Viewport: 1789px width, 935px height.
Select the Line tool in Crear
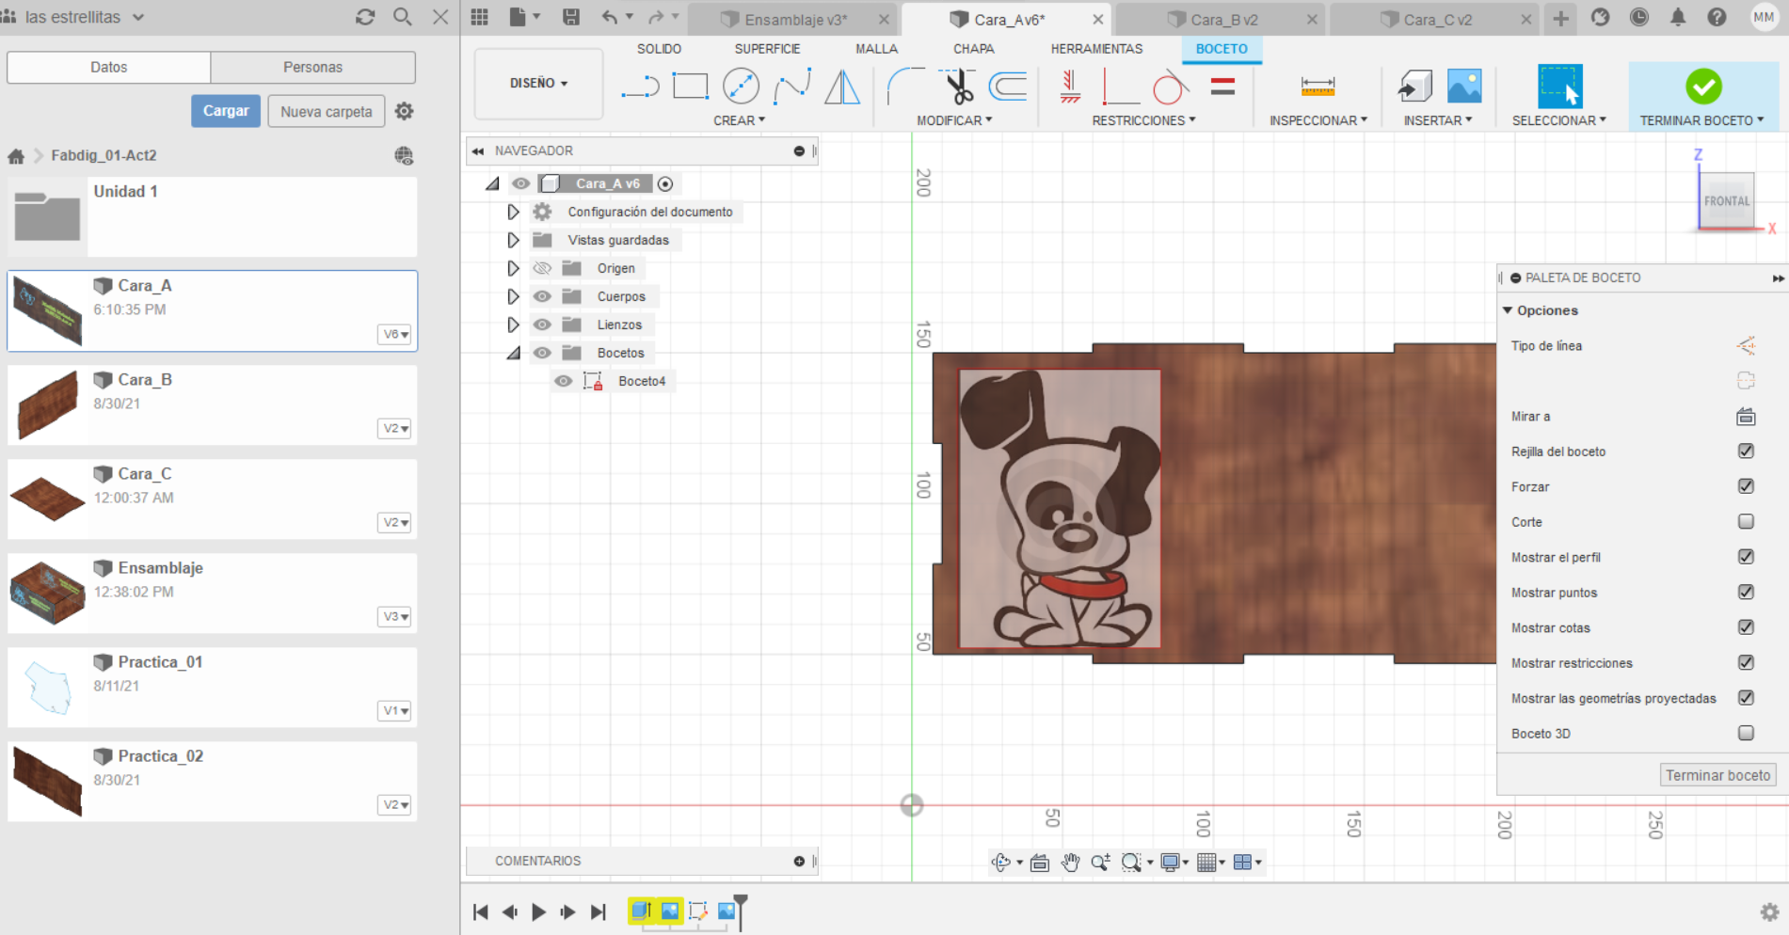pyautogui.click(x=640, y=87)
